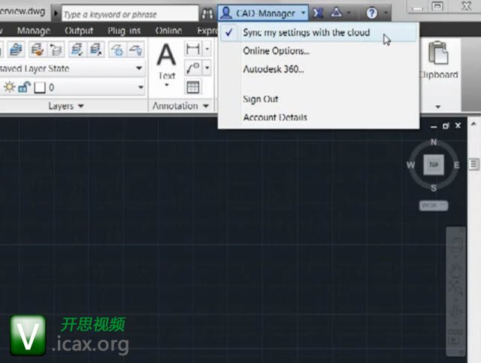Open the Linear dimension dropdown arrow
Screen dimensions: 481x363
(x=207, y=49)
